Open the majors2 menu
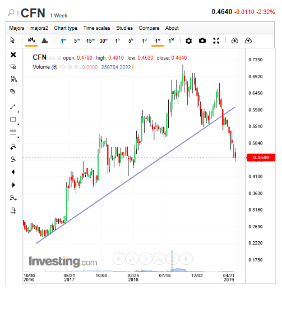Screen dimensions: 282x325 tap(39, 28)
